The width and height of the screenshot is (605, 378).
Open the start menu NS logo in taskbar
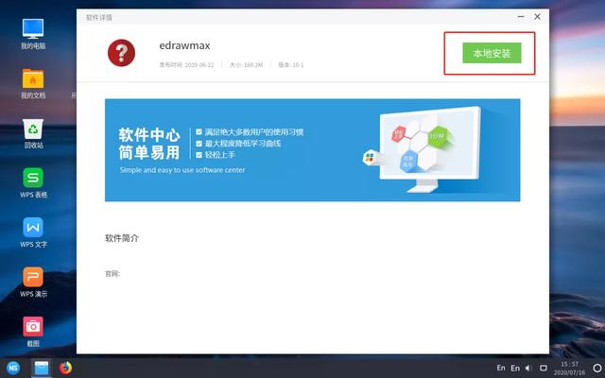[13, 368]
